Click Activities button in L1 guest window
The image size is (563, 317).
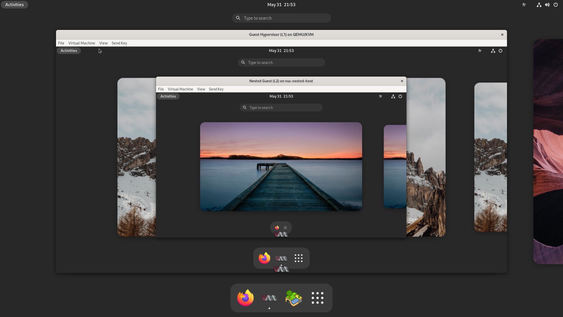(69, 51)
